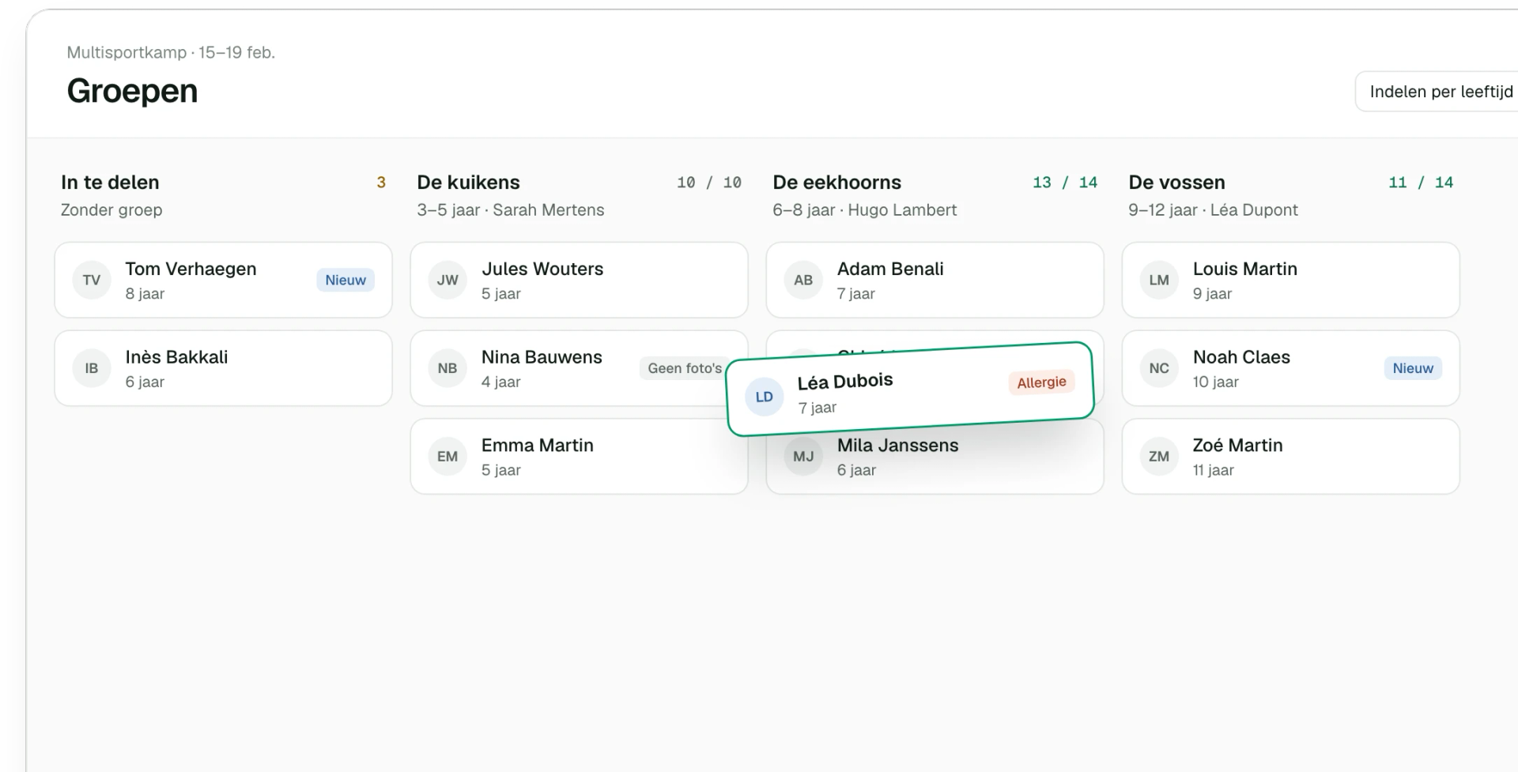Click the NB avatar for Nina Bauwens
1518x772 pixels.
[x=447, y=368]
